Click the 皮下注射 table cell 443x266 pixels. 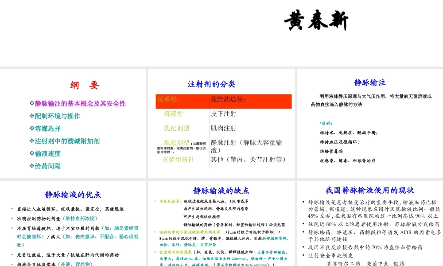tap(223, 113)
